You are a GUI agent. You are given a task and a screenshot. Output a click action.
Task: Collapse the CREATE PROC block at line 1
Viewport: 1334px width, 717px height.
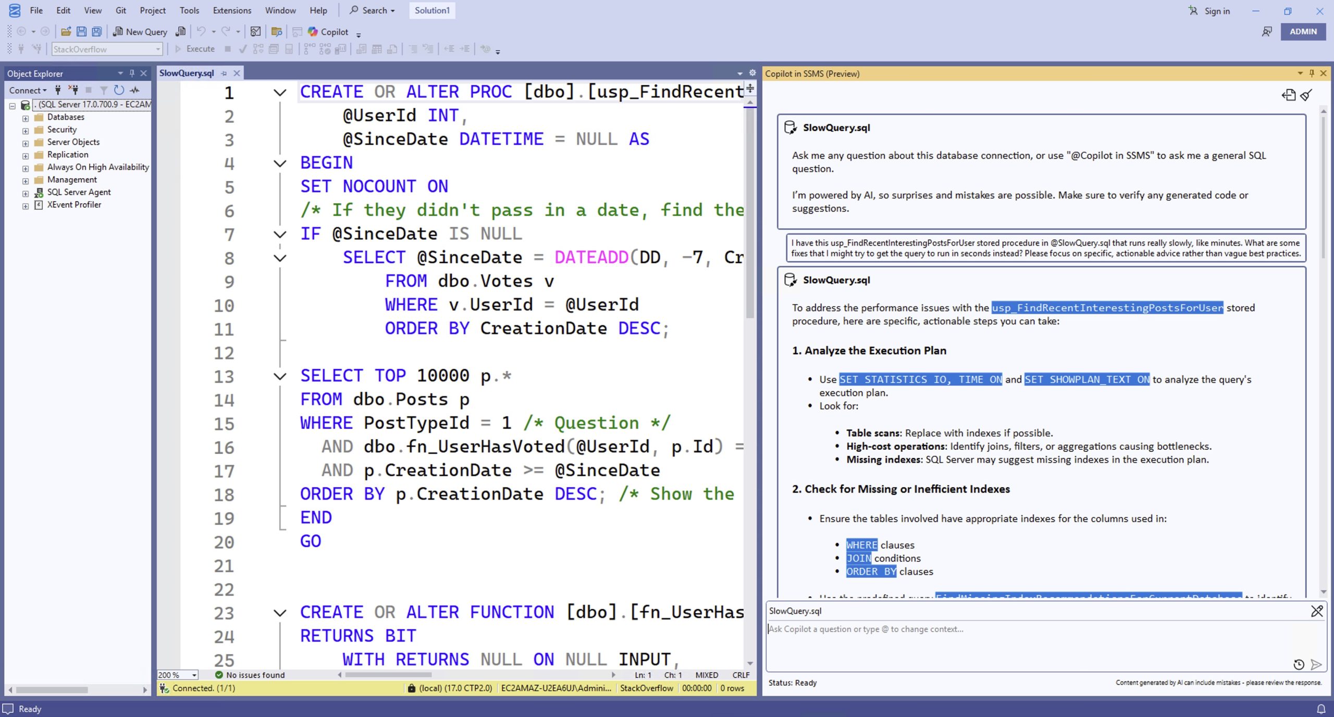tap(280, 93)
